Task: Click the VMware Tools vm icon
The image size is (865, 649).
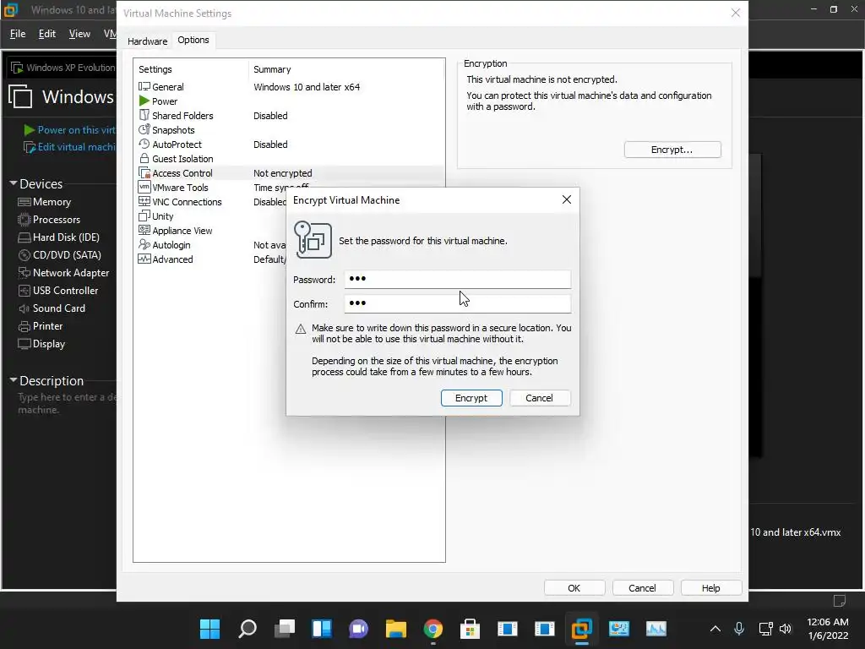Action: pyautogui.click(x=144, y=187)
